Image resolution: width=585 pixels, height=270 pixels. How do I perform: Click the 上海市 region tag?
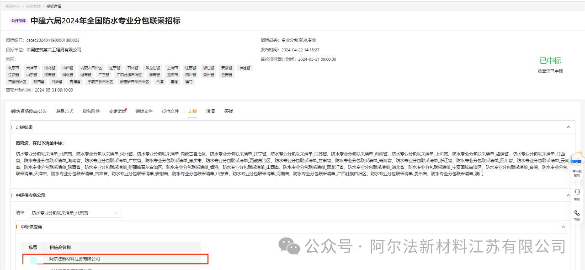pyautogui.click(x=172, y=68)
